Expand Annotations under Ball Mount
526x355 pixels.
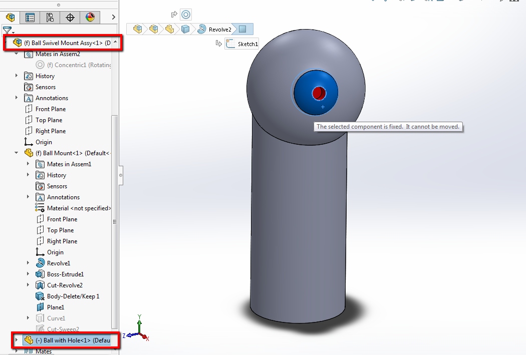pyautogui.click(x=28, y=197)
